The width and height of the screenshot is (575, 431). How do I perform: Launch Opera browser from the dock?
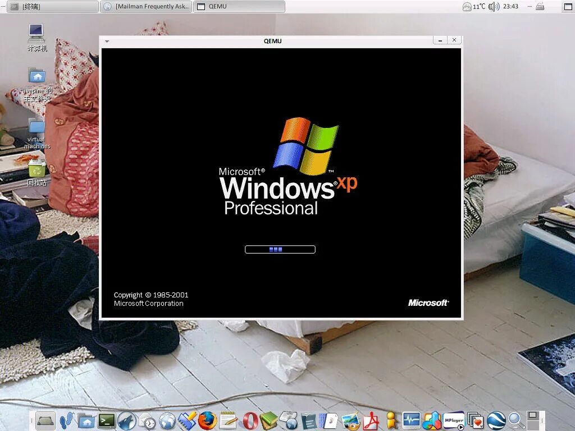(x=250, y=421)
